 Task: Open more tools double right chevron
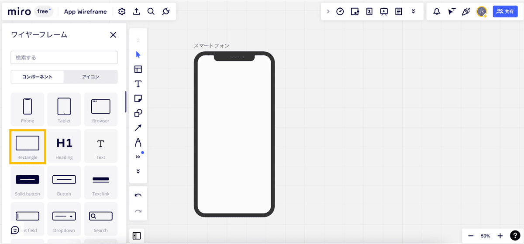pos(138,157)
